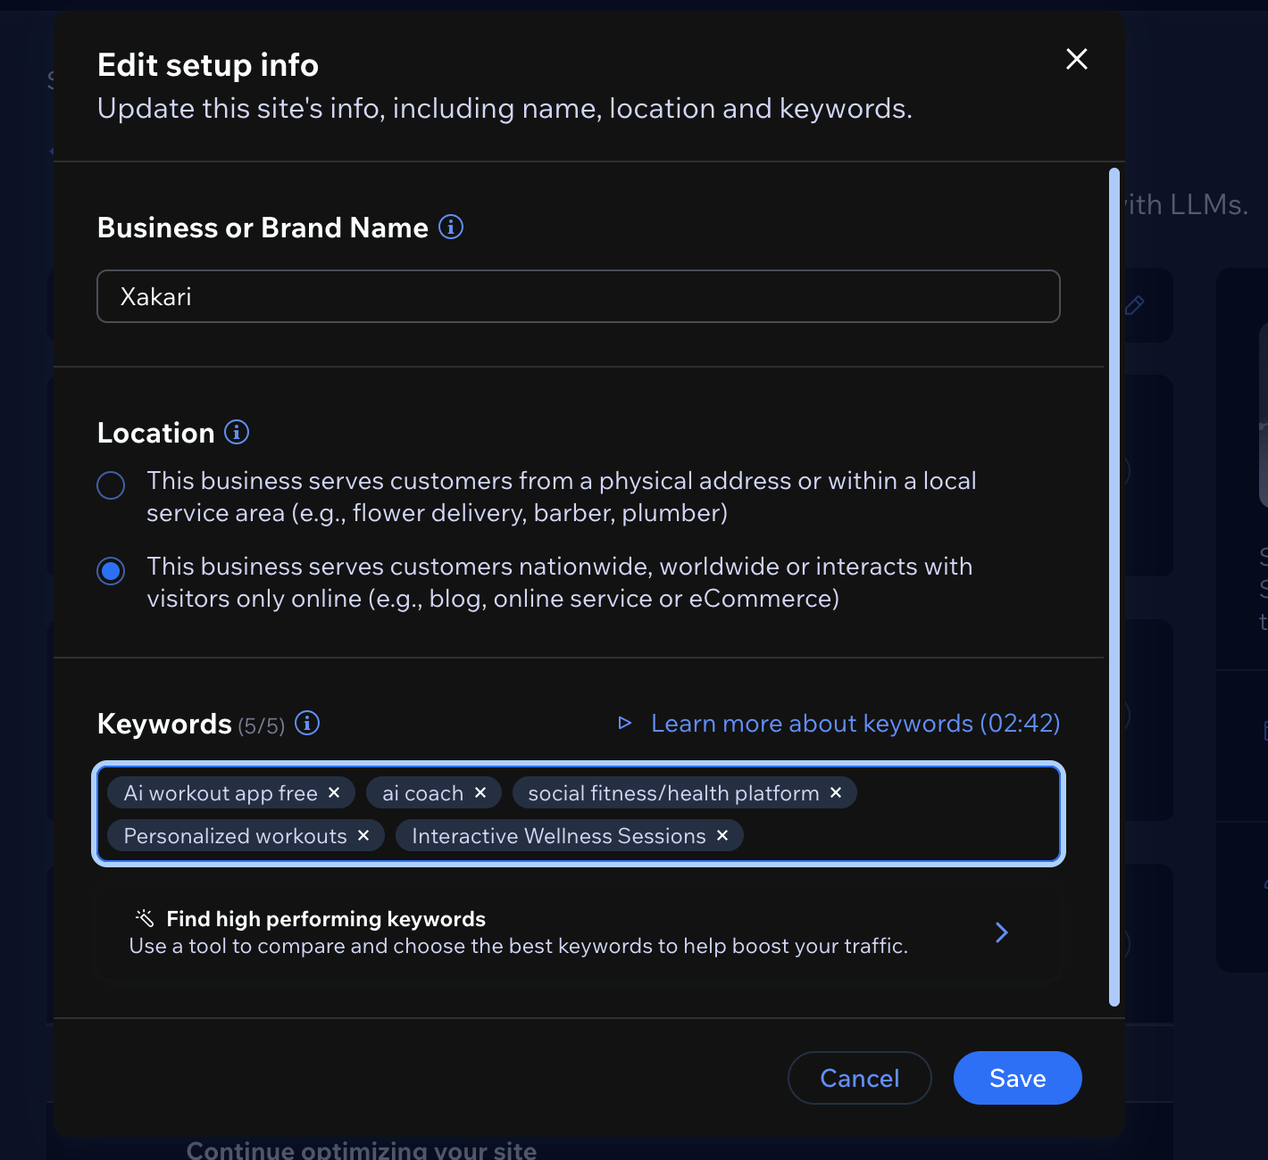Remove the 'Ai workout app free' keyword
This screenshot has width=1268, height=1160.
(334, 792)
